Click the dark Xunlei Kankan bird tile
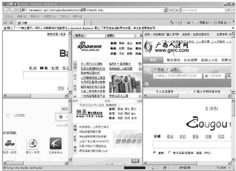The height and width of the screenshot is (171, 236). pyautogui.click(x=55, y=143)
